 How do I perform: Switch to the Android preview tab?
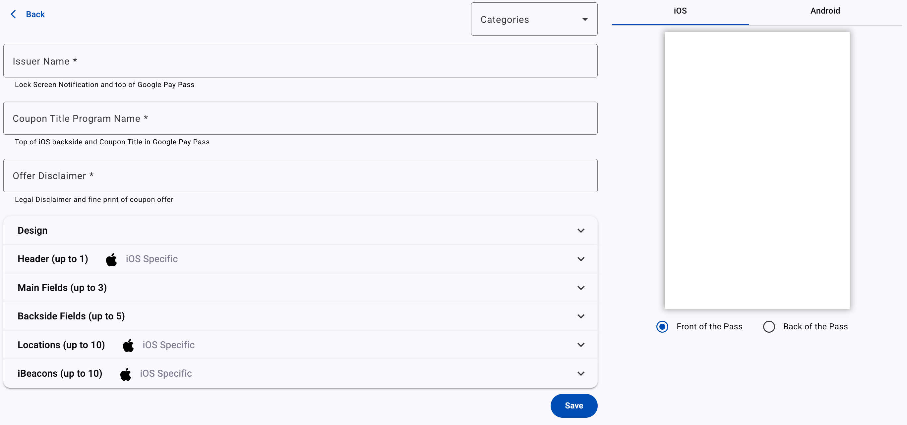824,11
